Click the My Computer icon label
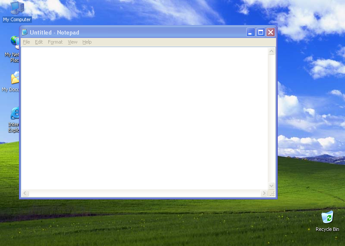Image resolution: width=345 pixels, height=246 pixels. 17,19
